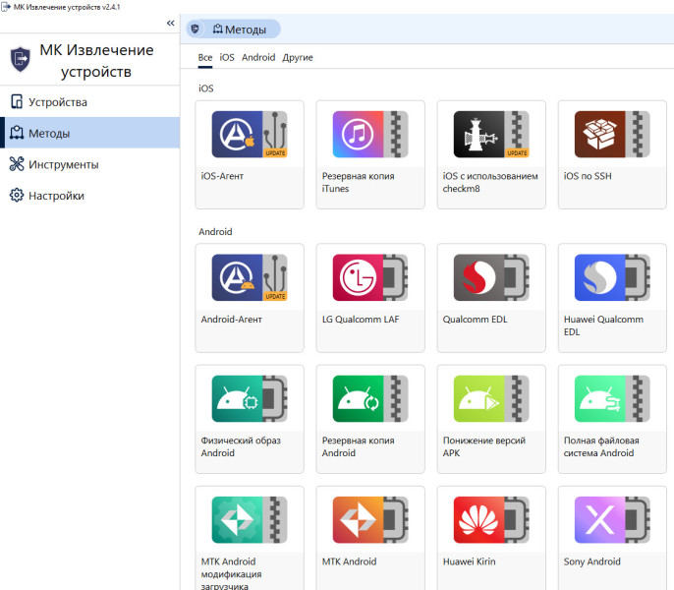
Task: Open Устройства in the sidebar
Action: click(89, 102)
